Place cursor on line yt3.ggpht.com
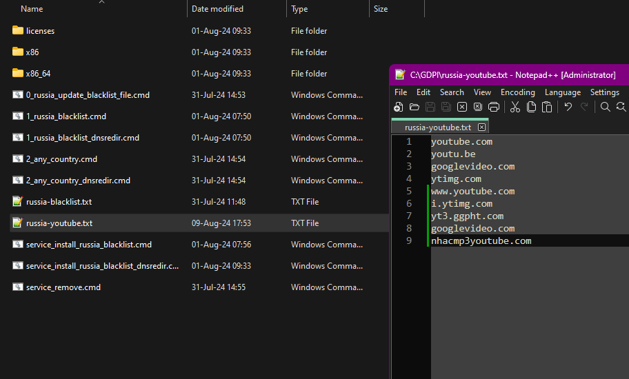This screenshot has height=379, width=629. (468, 216)
